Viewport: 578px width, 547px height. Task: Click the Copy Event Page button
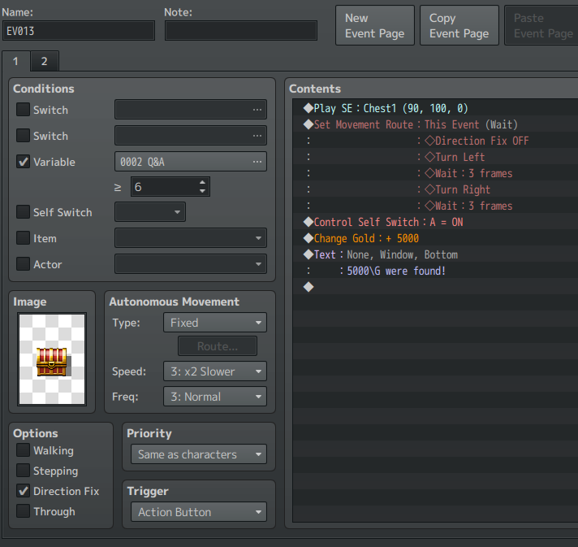(459, 25)
